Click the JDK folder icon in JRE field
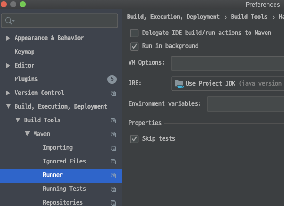The image size is (284, 206). [x=179, y=84]
